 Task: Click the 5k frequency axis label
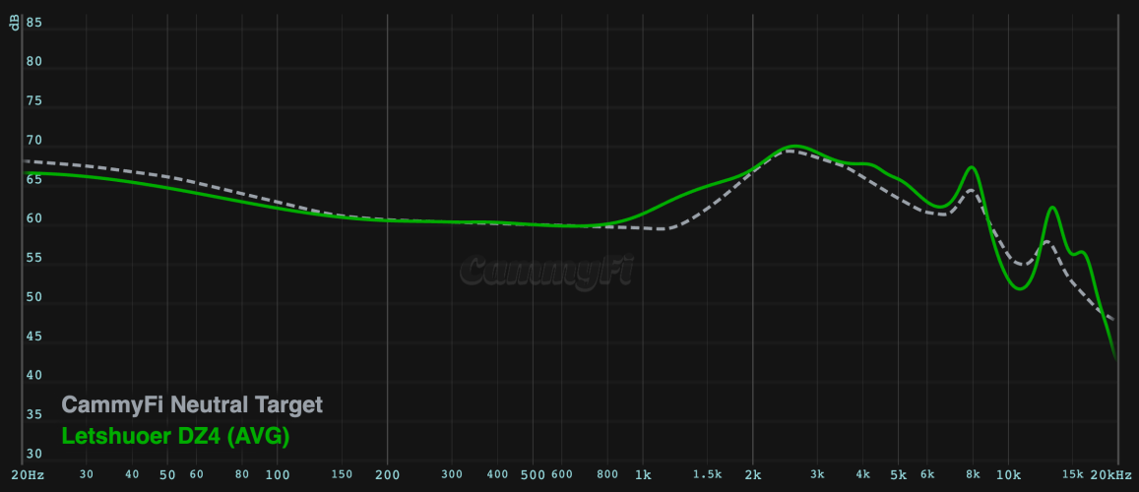[x=899, y=474]
